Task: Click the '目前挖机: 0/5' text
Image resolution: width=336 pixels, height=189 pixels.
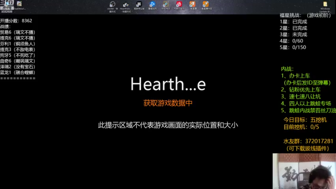Action: click(301, 127)
